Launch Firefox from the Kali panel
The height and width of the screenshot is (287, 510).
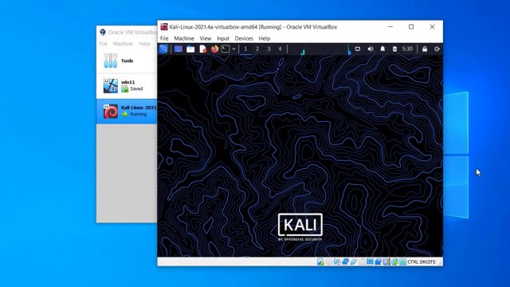click(x=214, y=49)
